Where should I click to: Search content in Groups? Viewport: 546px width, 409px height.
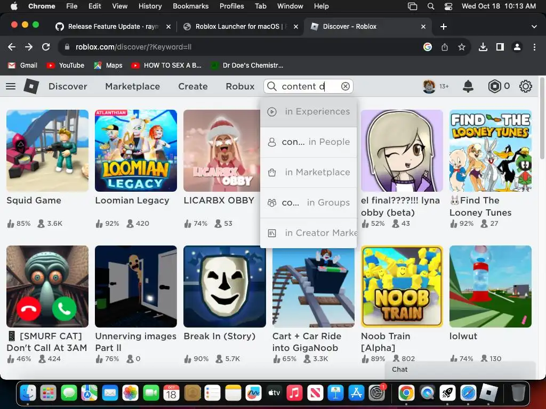pyautogui.click(x=309, y=202)
